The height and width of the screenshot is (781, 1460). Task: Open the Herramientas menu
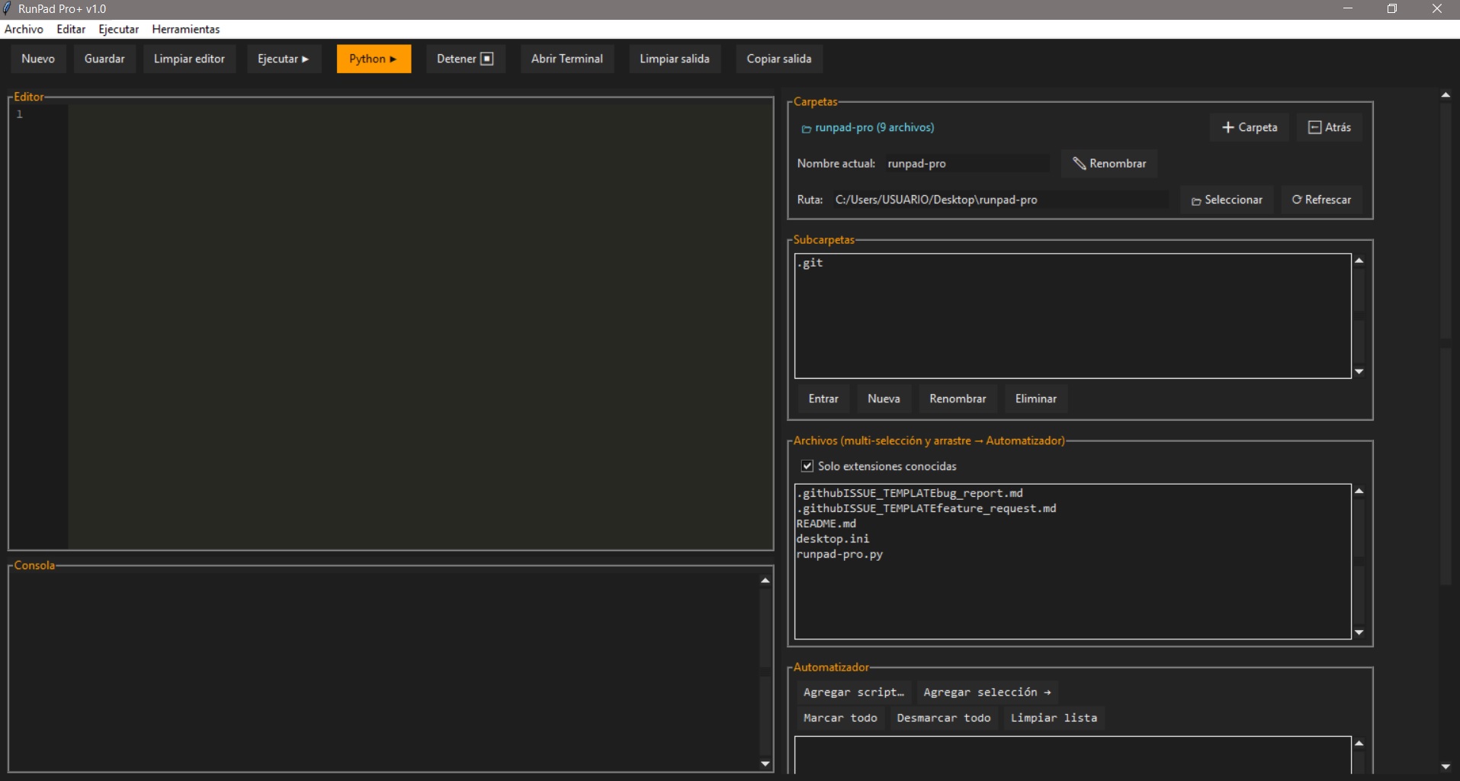coord(185,29)
